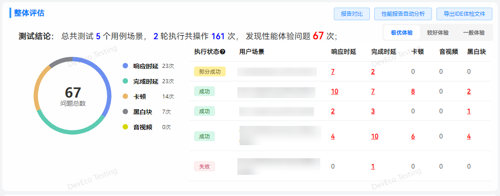Click the 卡顿 orange legend dot
Screen dimensions: 500x196
tap(125, 96)
